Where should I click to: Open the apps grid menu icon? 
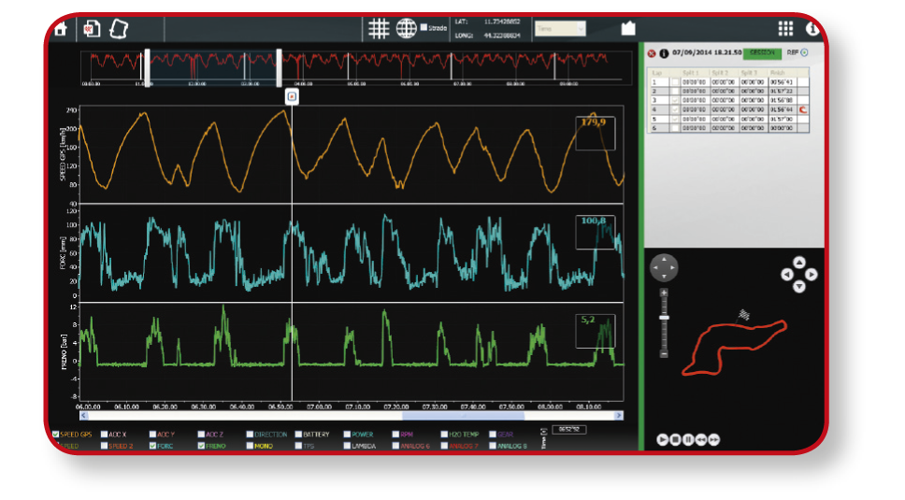pyautogui.click(x=785, y=28)
